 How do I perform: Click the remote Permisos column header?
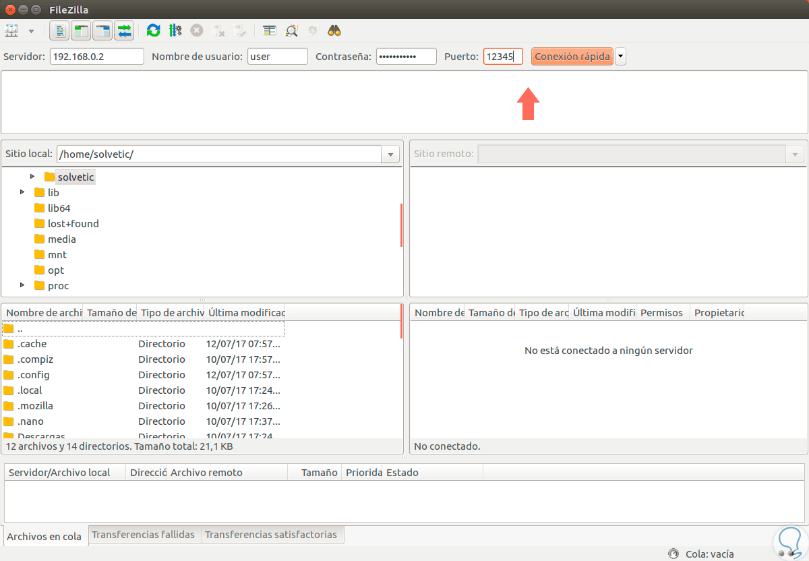[663, 313]
